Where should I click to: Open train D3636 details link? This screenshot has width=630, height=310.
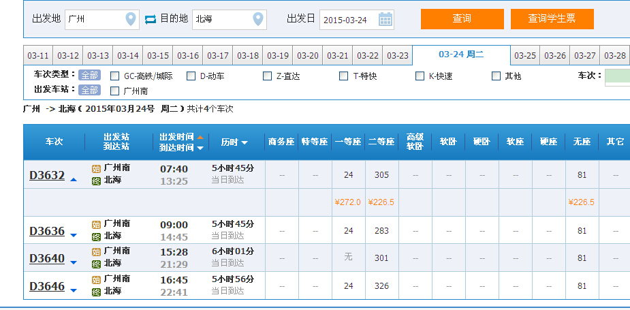coord(47,231)
